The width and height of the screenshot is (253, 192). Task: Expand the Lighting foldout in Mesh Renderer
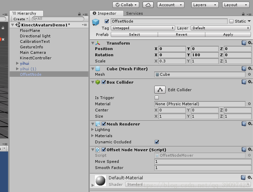[93, 130]
